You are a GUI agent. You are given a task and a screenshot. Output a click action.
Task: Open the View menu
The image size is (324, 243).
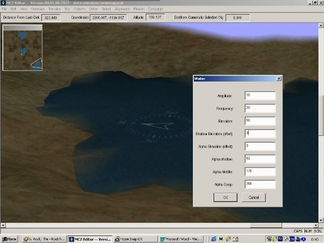23,9
